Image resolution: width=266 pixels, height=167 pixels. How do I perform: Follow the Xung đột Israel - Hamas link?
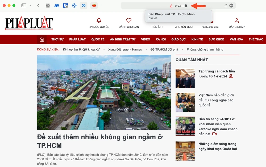[124, 49]
